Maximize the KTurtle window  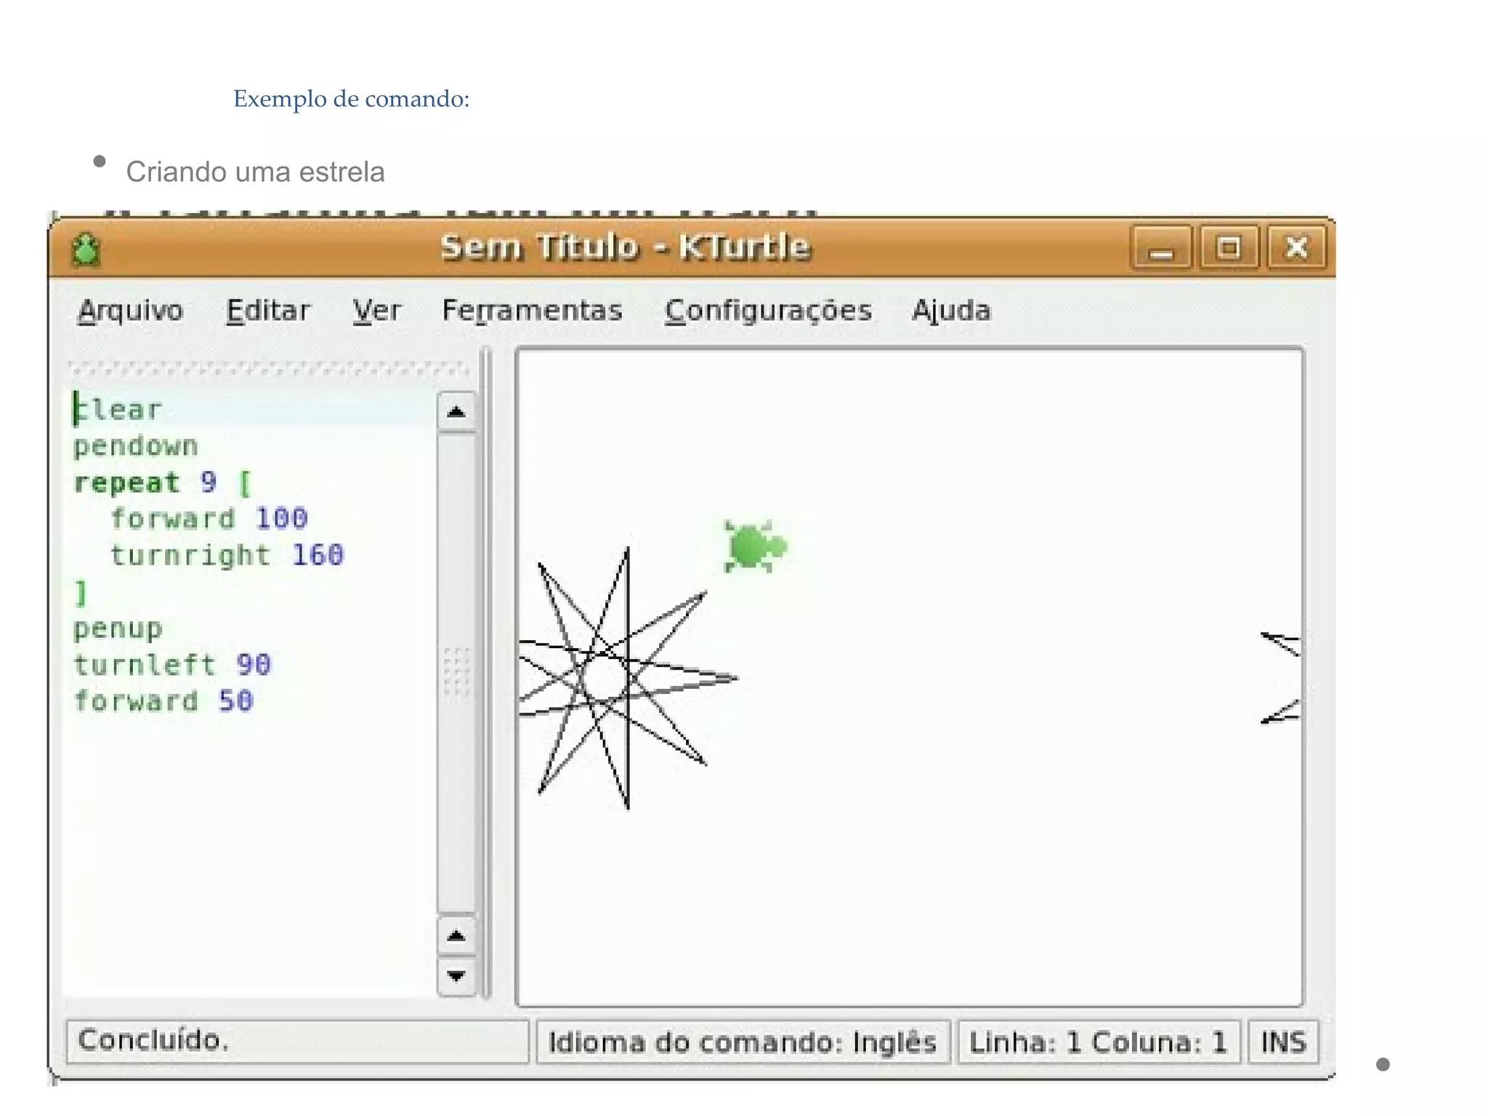(1229, 248)
